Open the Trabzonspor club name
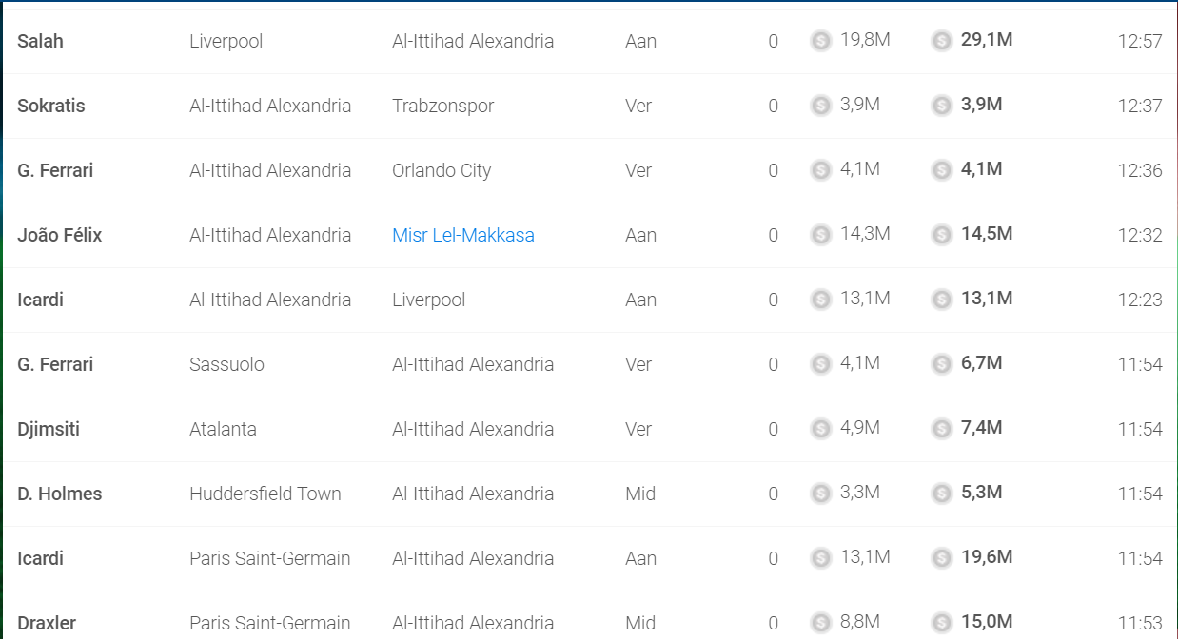Viewport: 1178px width, 639px height. tap(443, 106)
